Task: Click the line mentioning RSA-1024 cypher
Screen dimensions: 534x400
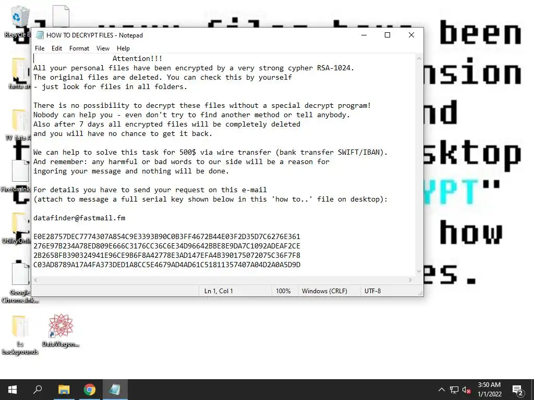Action: [x=194, y=68]
